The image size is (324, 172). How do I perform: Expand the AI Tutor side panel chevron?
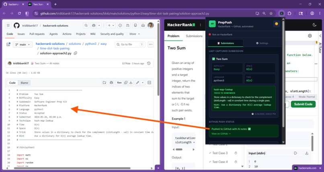click(320, 36)
